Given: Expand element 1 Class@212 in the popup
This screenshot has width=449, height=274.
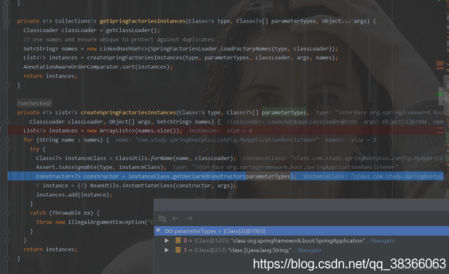Looking at the screenshot, I should [x=167, y=250].
